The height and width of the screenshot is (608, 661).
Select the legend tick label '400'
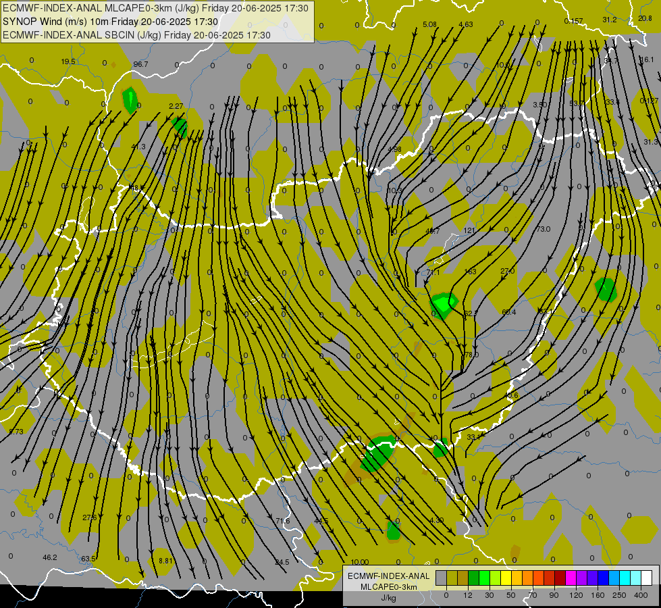point(641,595)
